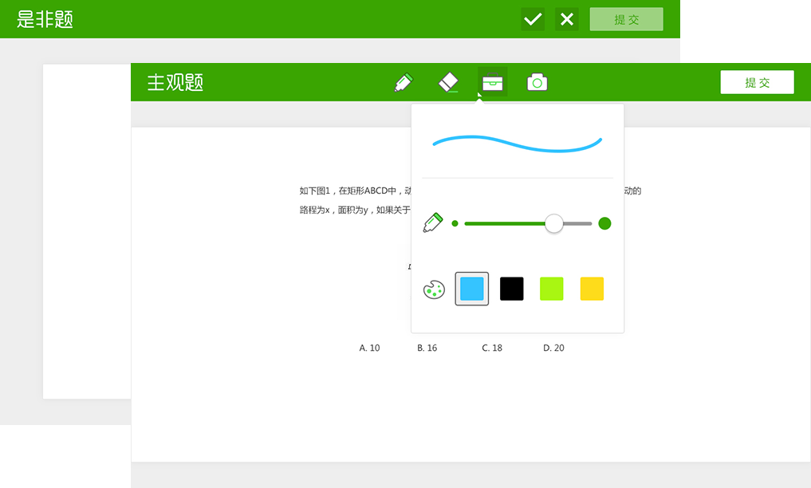The height and width of the screenshot is (488, 811).
Task: Click the X false answer icon
Action: point(567,19)
